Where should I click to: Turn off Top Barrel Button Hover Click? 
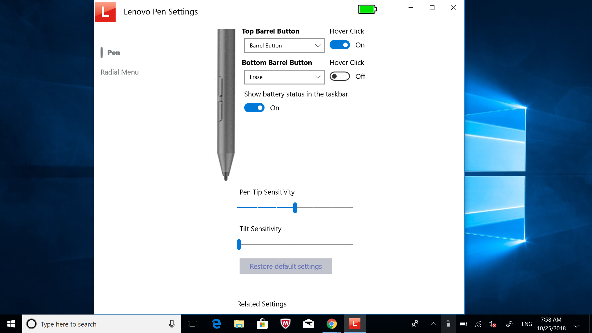click(x=340, y=45)
